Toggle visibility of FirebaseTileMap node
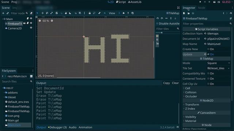The image size is (234, 131). click(x=31, y=23)
